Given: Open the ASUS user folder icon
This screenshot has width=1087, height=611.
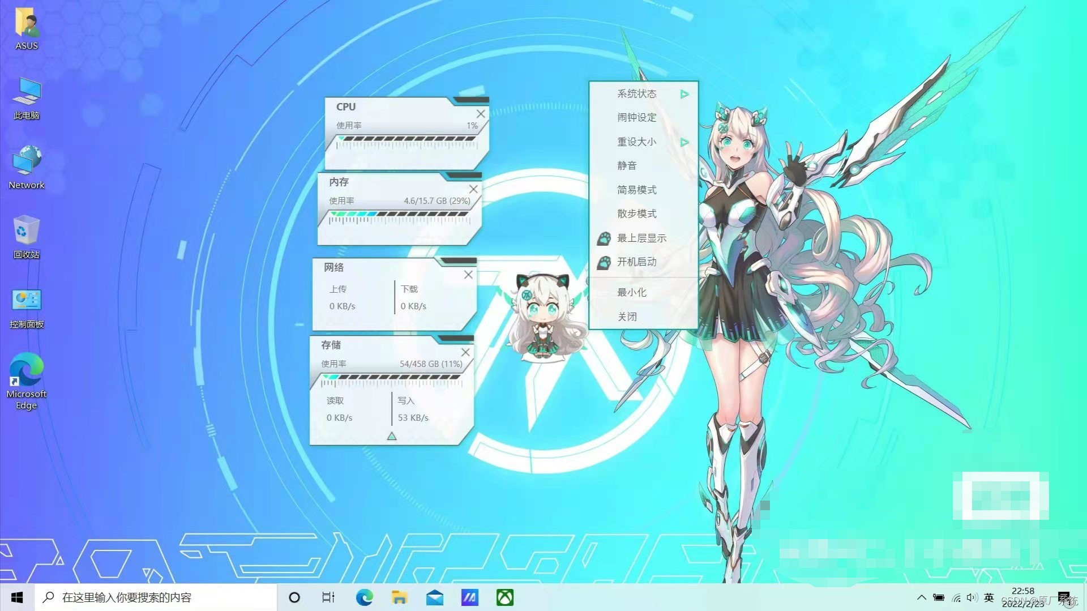Looking at the screenshot, I should tap(27, 29).
